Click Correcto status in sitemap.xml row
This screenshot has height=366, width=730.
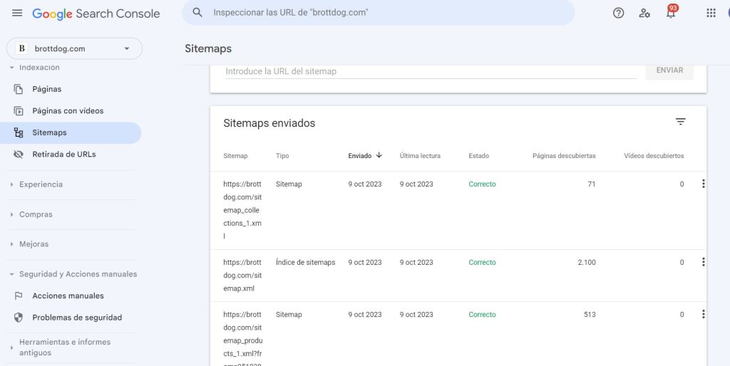coord(482,262)
